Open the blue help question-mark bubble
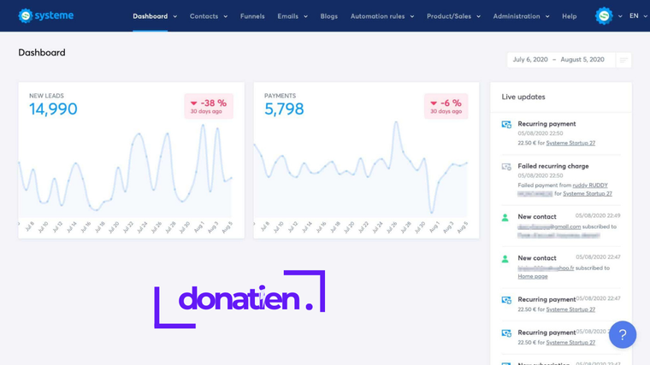 (623, 334)
